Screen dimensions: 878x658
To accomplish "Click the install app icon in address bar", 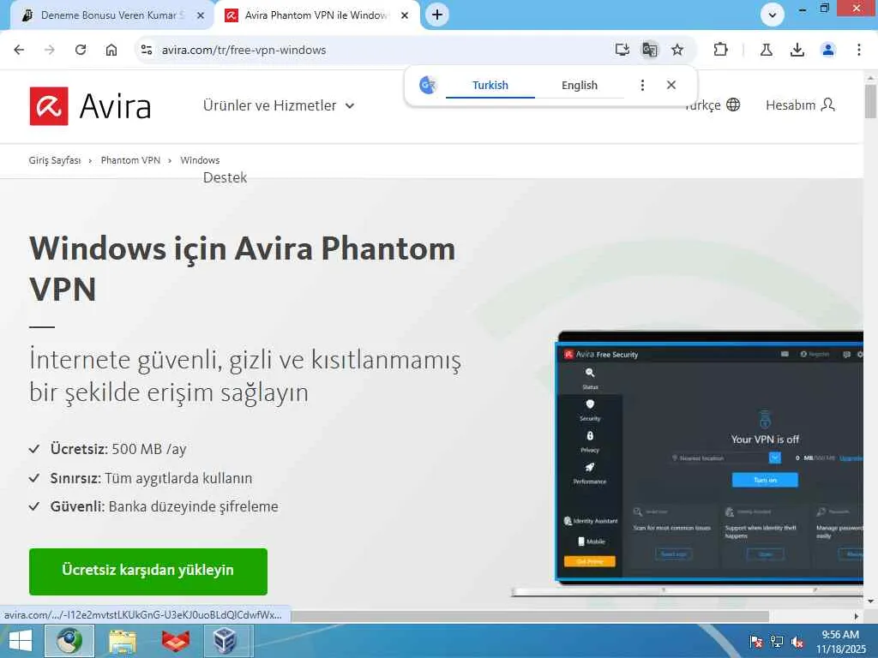I will coord(622,50).
